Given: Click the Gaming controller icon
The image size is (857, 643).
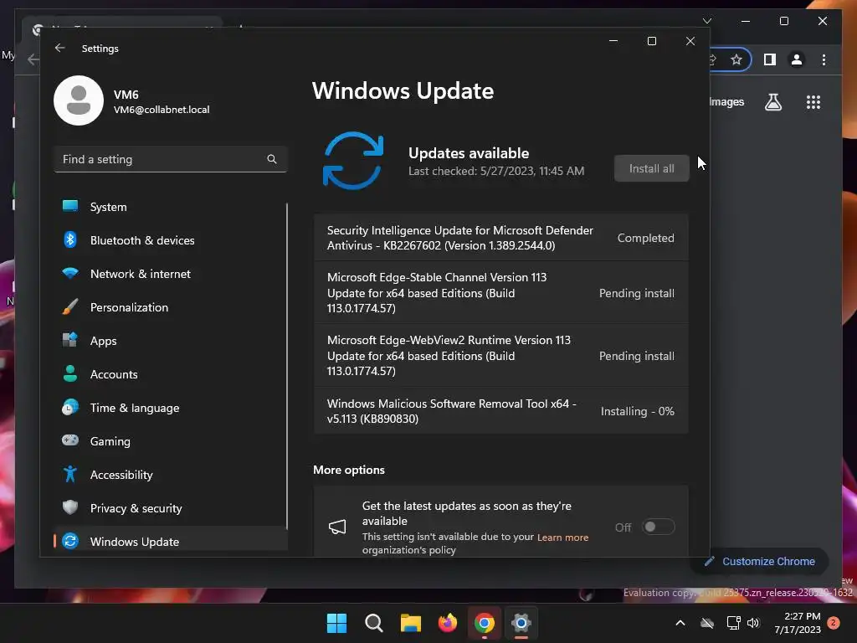Looking at the screenshot, I should (x=70, y=440).
